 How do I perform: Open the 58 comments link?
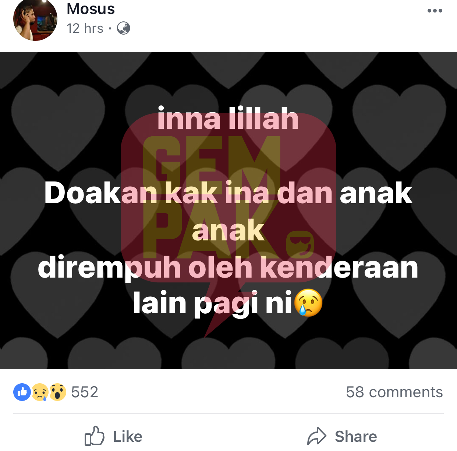pos(394,392)
